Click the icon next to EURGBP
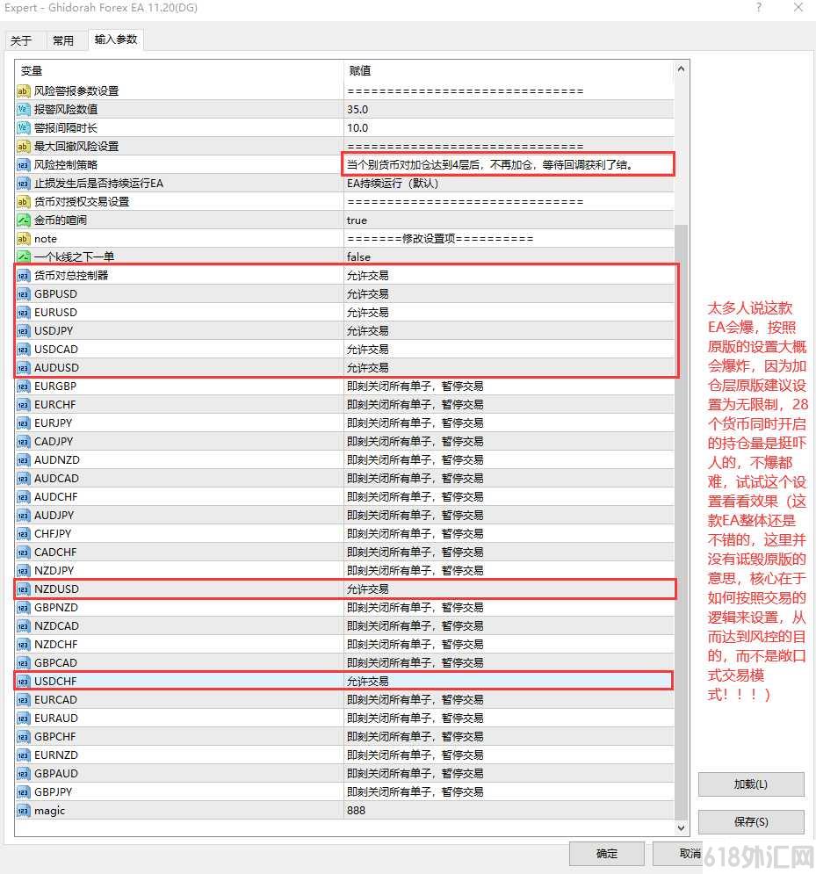Screen dimensions: 816x874 pos(23,386)
